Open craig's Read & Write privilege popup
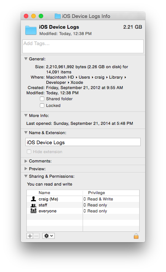166x272 pixels. click(x=98, y=199)
